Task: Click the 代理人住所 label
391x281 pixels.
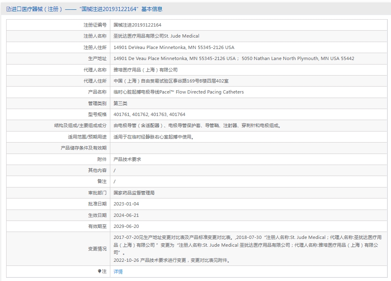Action: (x=95, y=81)
